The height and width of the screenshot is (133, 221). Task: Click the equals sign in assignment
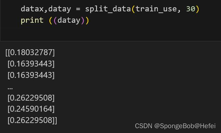pyautogui.click(x=78, y=9)
